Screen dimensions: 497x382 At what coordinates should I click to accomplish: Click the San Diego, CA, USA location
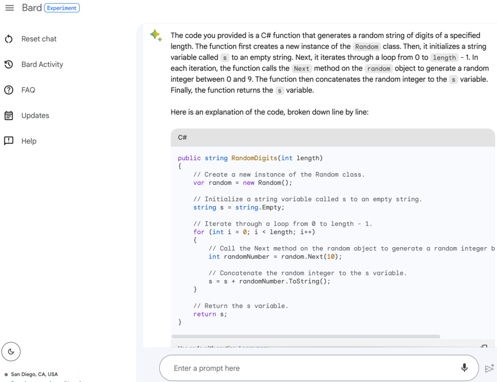point(34,374)
